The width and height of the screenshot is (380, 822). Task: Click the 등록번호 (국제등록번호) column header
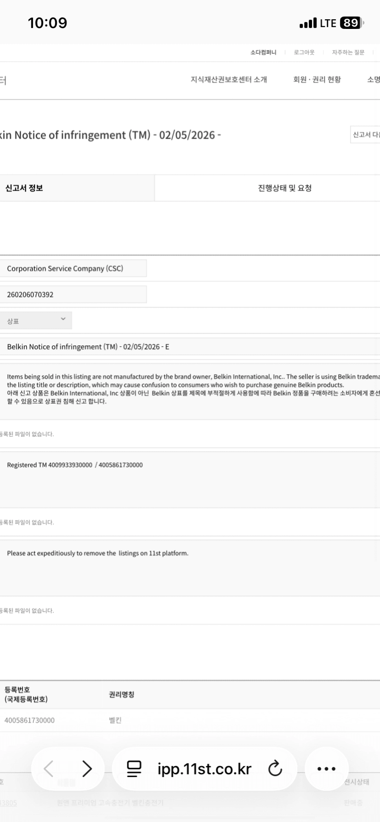tap(26, 694)
